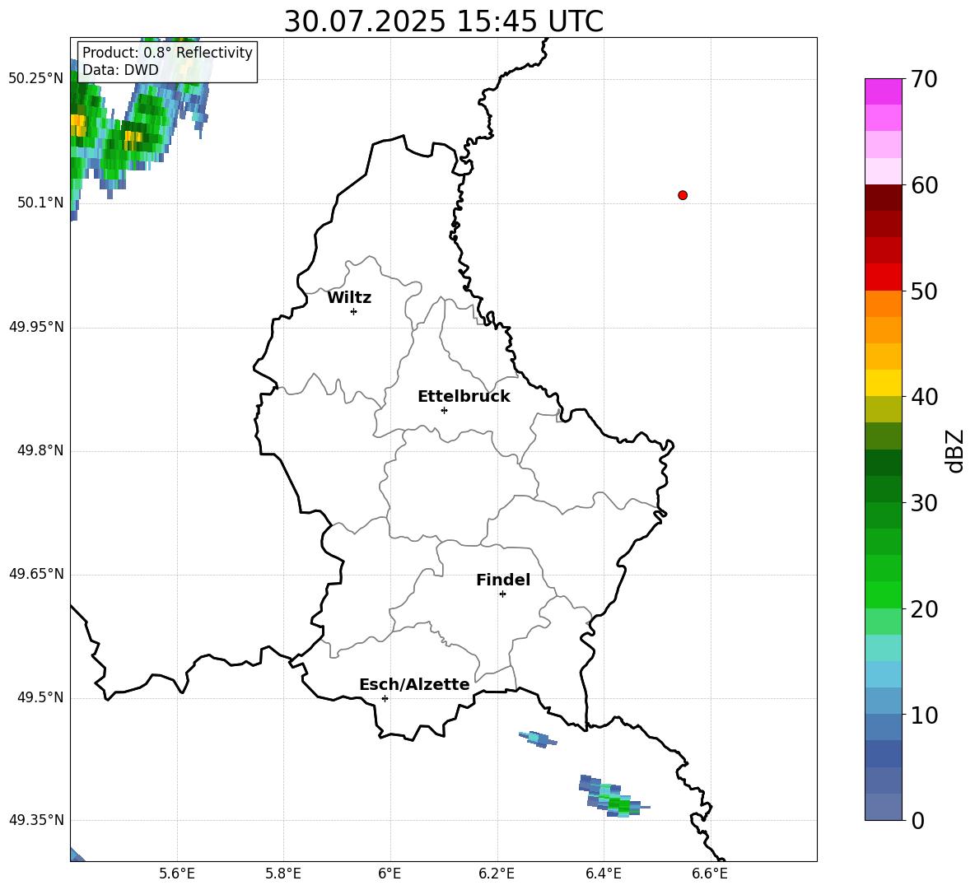Image resolution: width=975 pixels, height=890 pixels.
Task: Click the 49.65°N latitude label
Action: click(36, 574)
